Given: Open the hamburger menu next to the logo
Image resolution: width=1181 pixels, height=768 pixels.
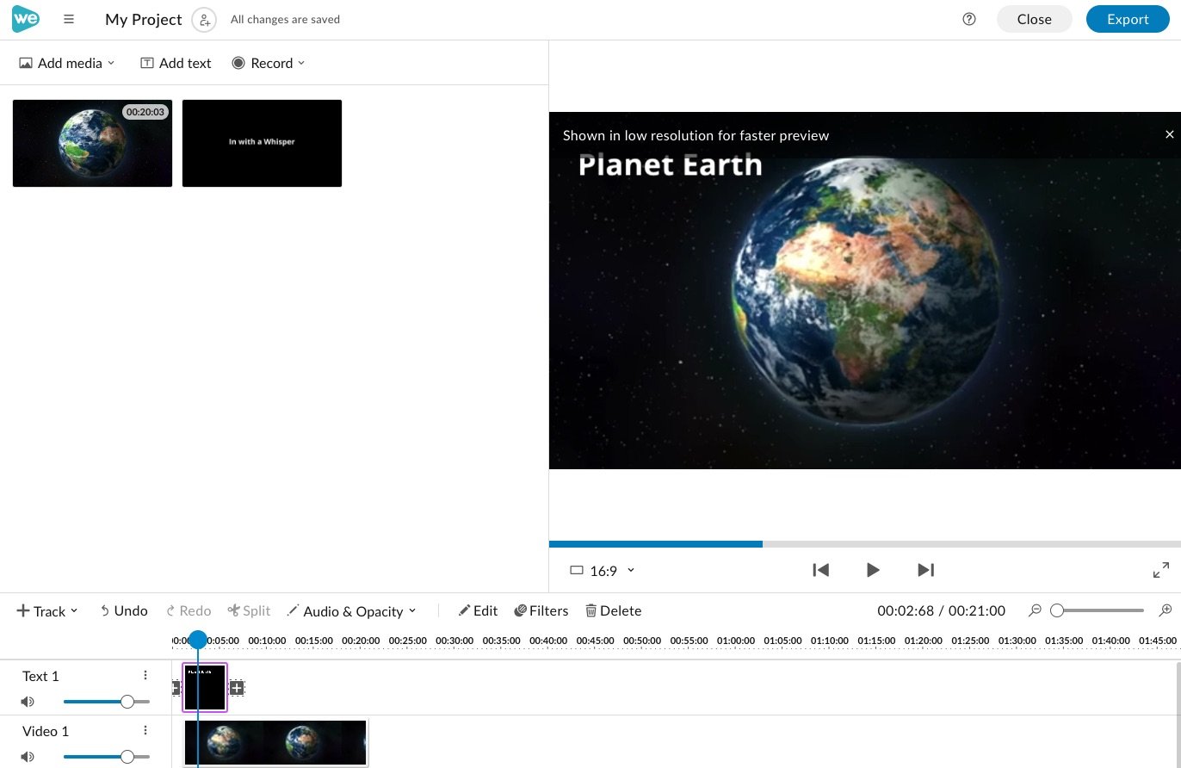Looking at the screenshot, I should [x=69, y=19].
